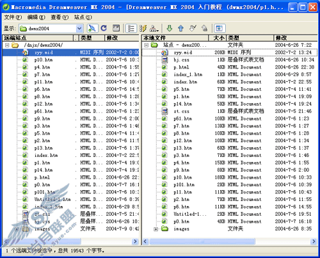Click the remote /dnjx/dwmx2004/ folder icon
320x258 pixels.
click(x=15, y=45)
